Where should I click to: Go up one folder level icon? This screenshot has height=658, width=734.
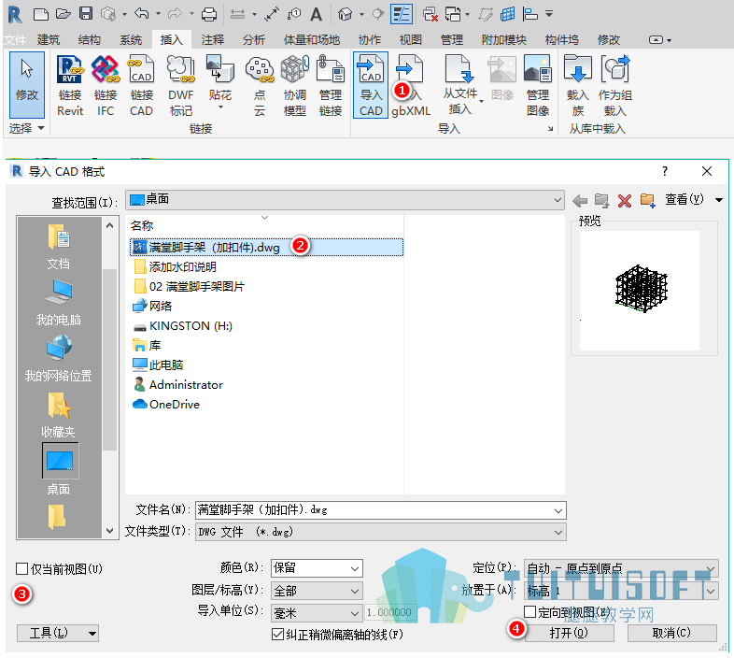(602, 201)
